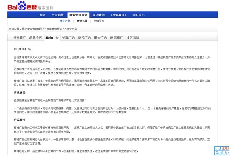The height and width of the screenshot is (156, 230).
Task: Switch to the 关联广告 tab
Action: (68, 38)
